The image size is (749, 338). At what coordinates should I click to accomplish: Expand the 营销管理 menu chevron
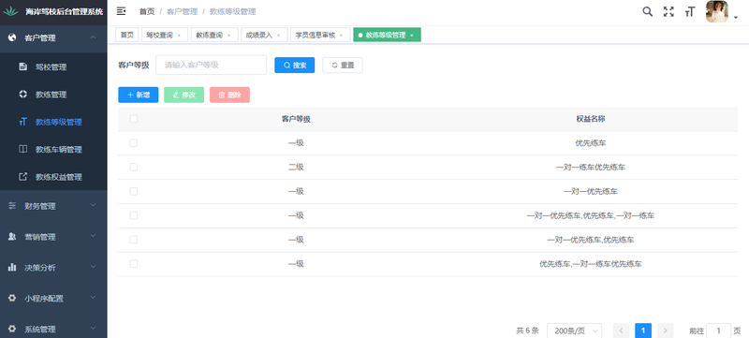pyautogui.click(x=93, y=236)
